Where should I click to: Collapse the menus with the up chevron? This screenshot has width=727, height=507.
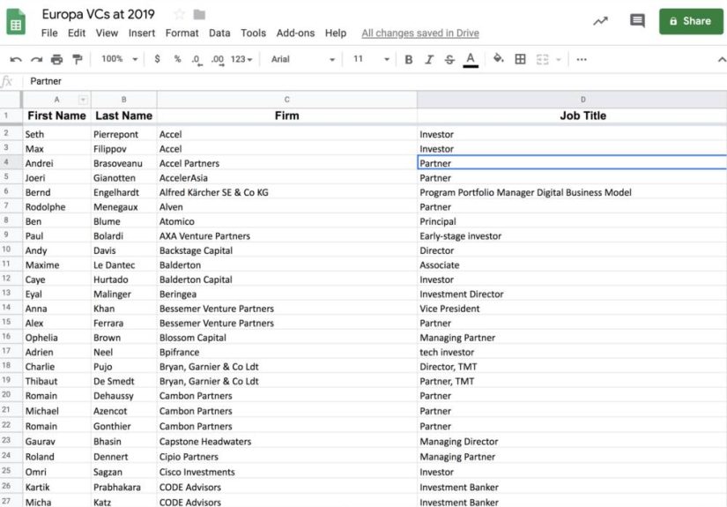click(x=722, y=59)
